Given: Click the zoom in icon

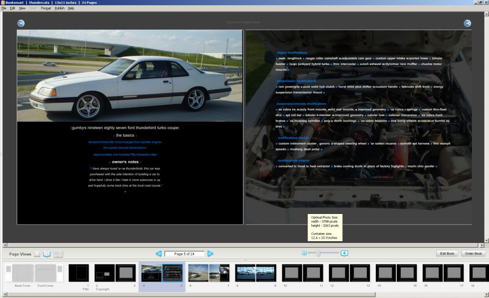Looking at the screenshot, I should (x=344, y=253).
